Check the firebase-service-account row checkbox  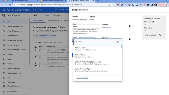[x=36, y=57]
